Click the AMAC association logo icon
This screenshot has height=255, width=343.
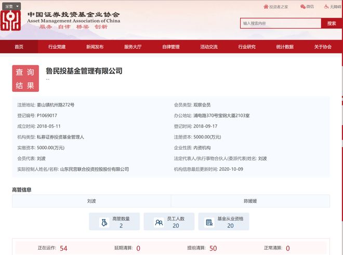(10, 21)
